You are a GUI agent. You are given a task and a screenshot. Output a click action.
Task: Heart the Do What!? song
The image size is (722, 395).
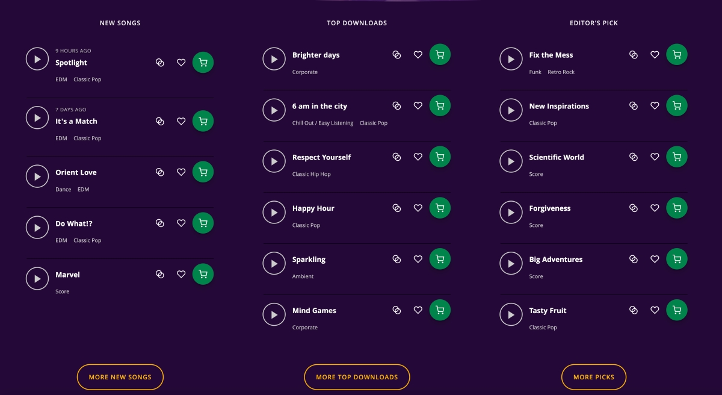(x=181, y=223)
